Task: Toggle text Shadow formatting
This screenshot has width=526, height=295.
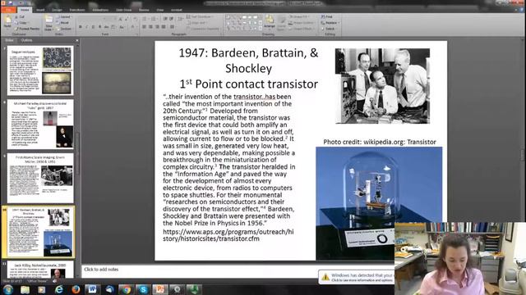Action: click(100, 27)
